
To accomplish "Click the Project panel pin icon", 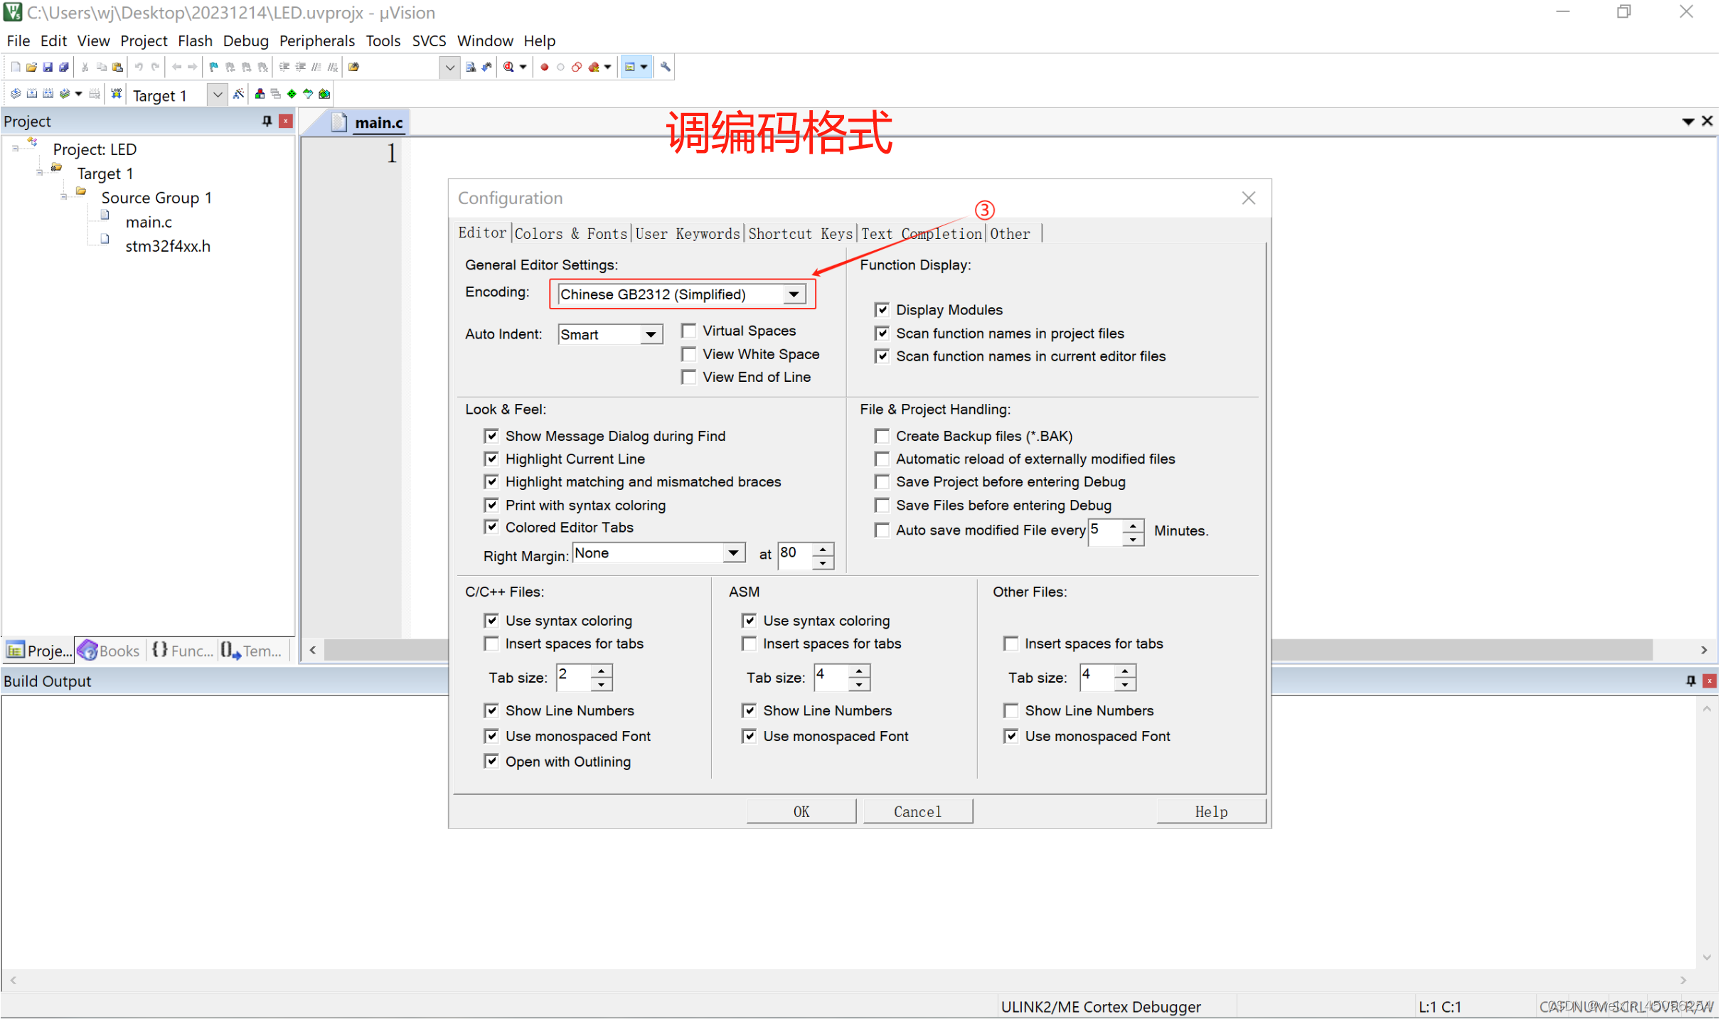I will [x=265, y=120].
